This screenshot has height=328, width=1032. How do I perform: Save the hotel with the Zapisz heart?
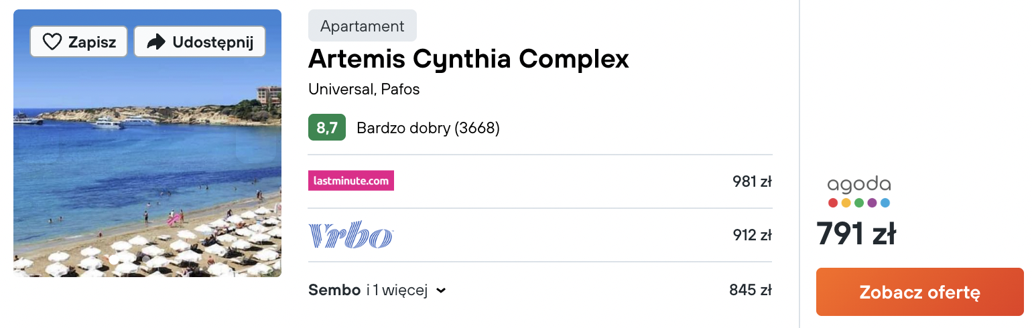(78, 42)
